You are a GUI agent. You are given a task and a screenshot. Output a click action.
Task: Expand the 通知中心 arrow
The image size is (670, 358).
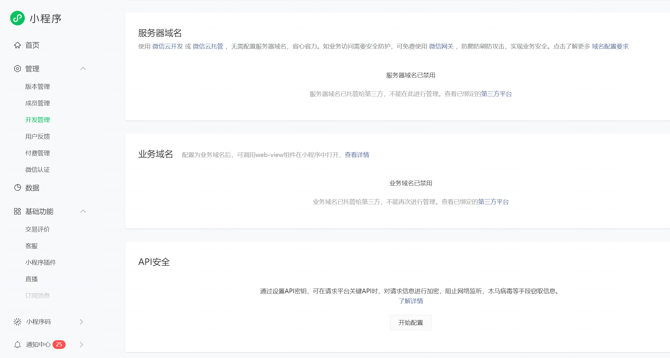pos(81,345)
